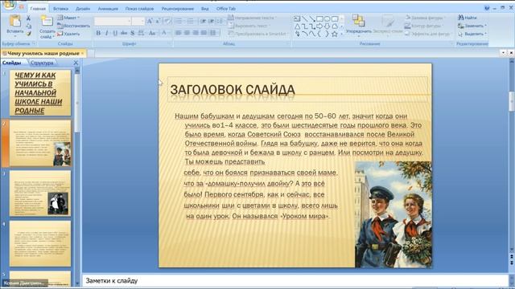Click the Упорядочить arrange icon
This screenshot has height=289, width=515.
pyautogui.click(x=358, y=21)
